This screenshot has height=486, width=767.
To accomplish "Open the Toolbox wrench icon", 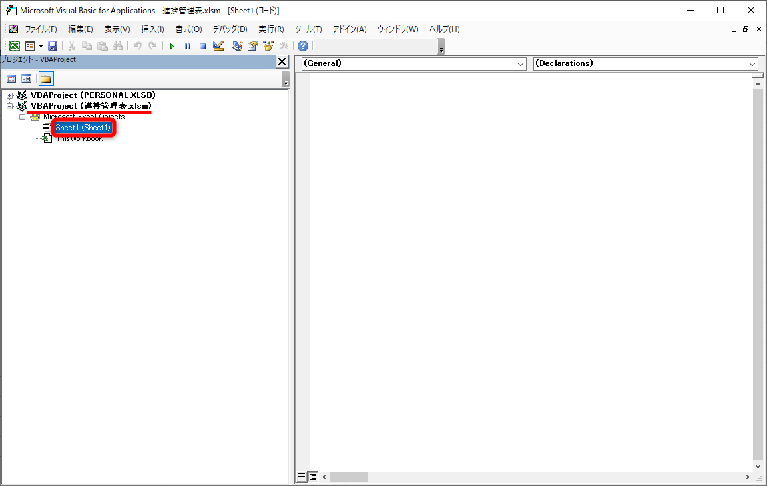I will [x=284, y=46].
